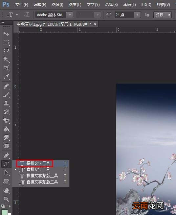Open the 3D(D) menu
The image size is (176, 215).
click(146, 5)
